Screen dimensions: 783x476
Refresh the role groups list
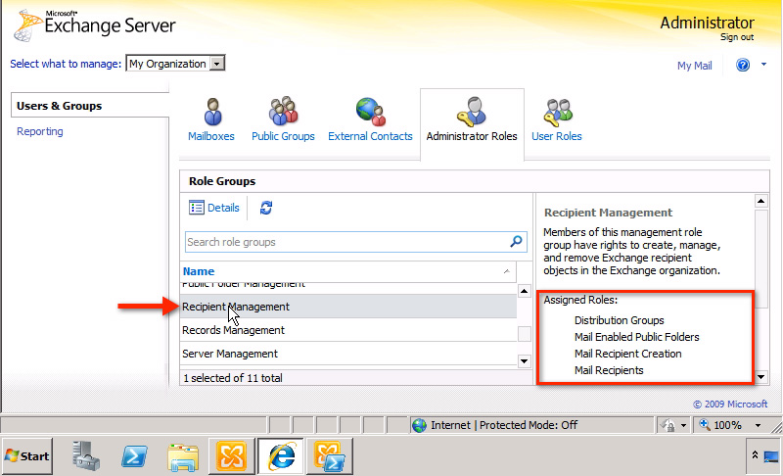pos(266,208)
